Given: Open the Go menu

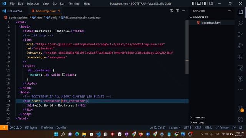Looking at the screenshot, I should [x=54, y=3].
